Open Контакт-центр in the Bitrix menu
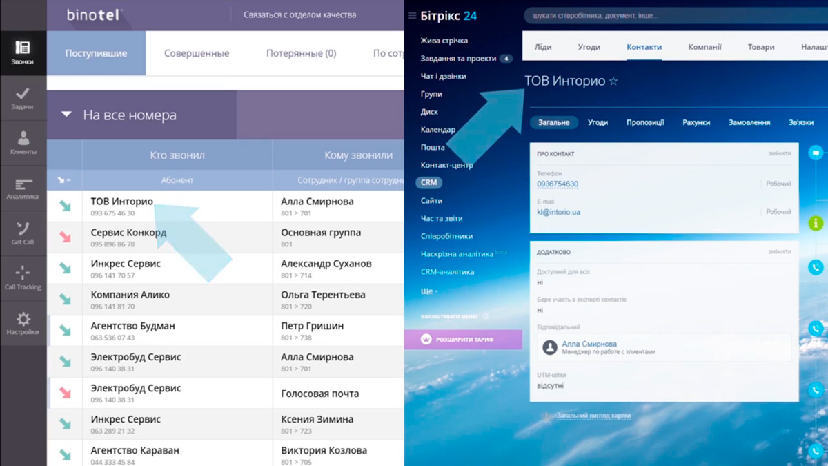 tap(446, 165)
